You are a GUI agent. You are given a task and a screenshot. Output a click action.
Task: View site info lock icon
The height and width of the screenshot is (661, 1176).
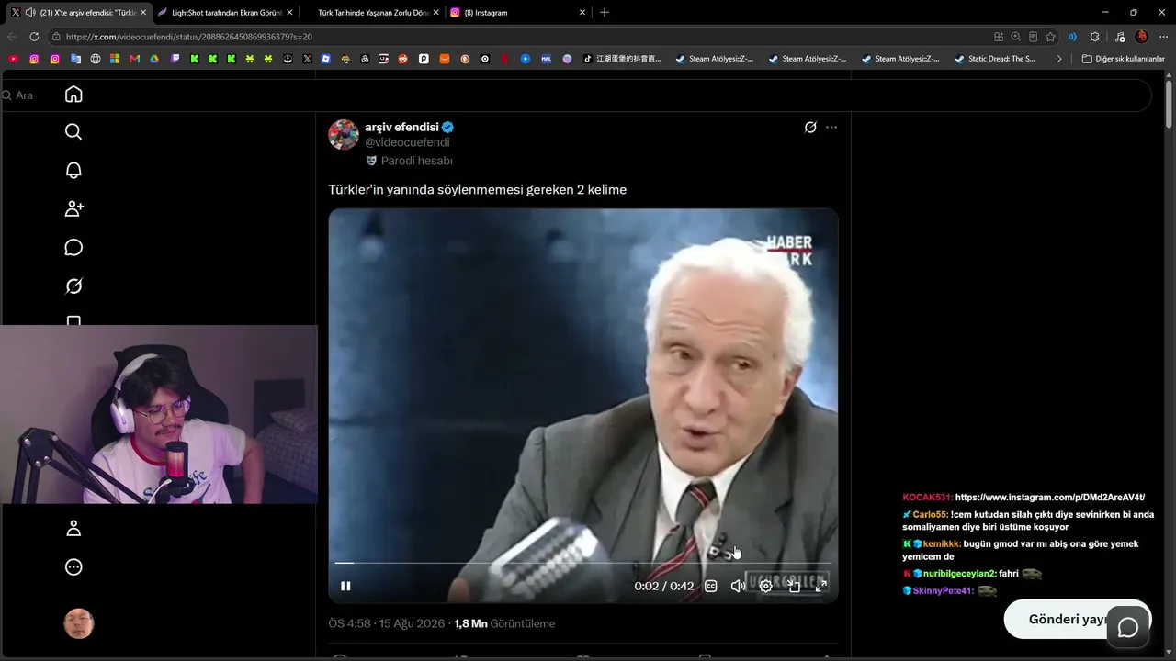56,37
